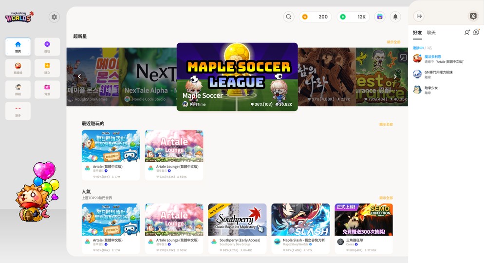The image size is (484, 263).
Task: Switch to the 聊天 chat tab
Action: pos(431,33)
